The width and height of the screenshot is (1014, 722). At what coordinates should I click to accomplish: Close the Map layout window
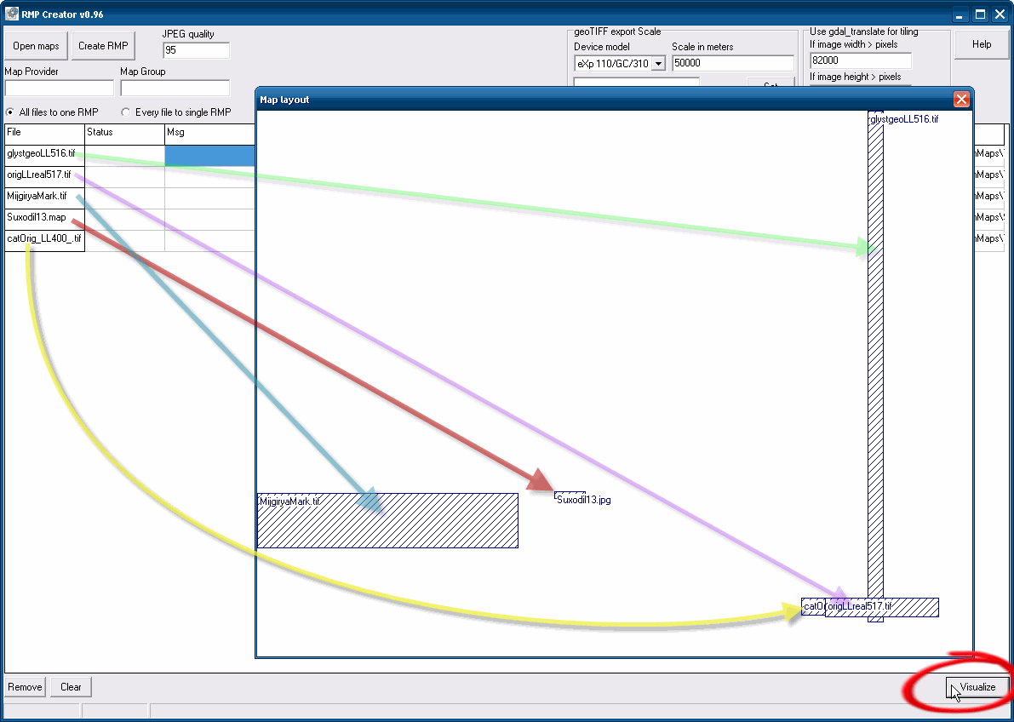tap(961, 100)
